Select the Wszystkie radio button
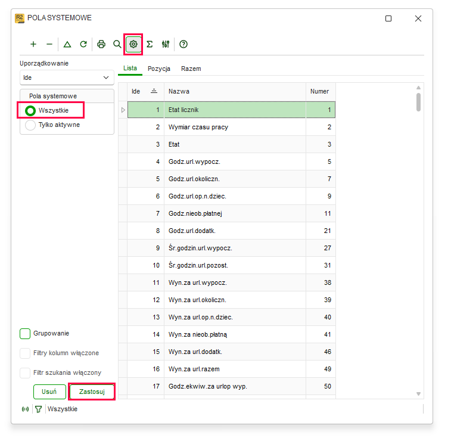 [30, 111]
